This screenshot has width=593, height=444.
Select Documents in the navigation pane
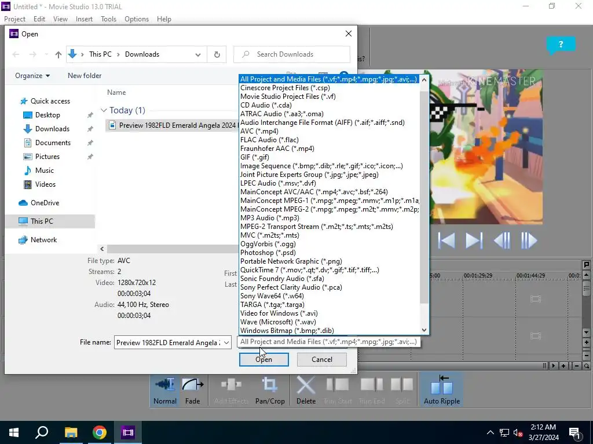tap(53, 143)
